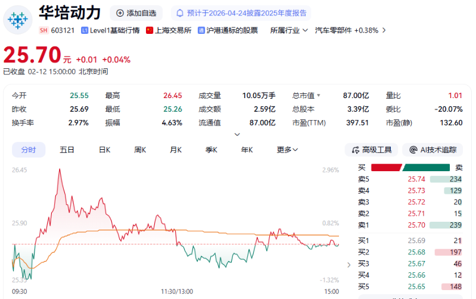This screenshot has width=476, height=299.
Task: Switch to the 月K chart tab
Action: [x=175, y=150]
